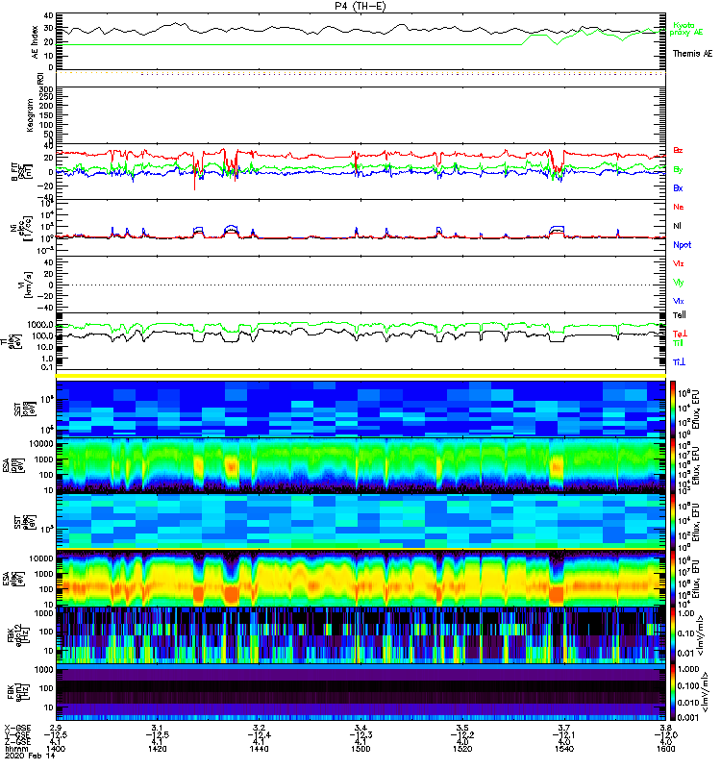Image resolution: width=721 pixels, height=769 pixels.
Task: Click the X-GSE value 3.8
Action: [x=665, y=728]
